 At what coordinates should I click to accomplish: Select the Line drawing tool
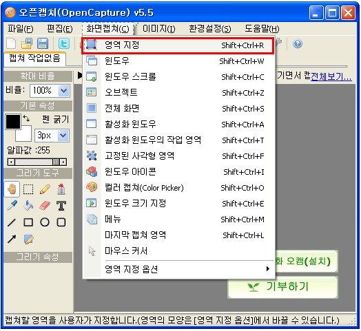[12, 222]
